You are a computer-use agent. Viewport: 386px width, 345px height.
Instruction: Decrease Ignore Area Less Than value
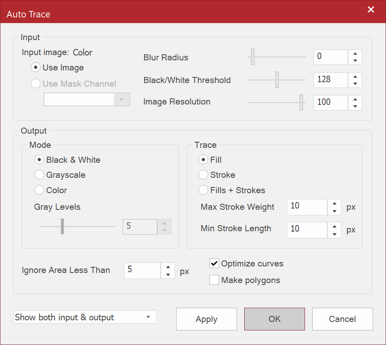pos(168,275)
